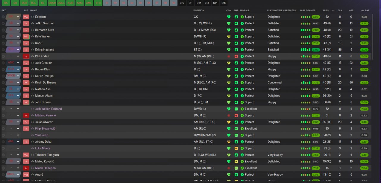
Task: Open Kevin De Bruyne's player name link
Action: (x=46, y=83)
